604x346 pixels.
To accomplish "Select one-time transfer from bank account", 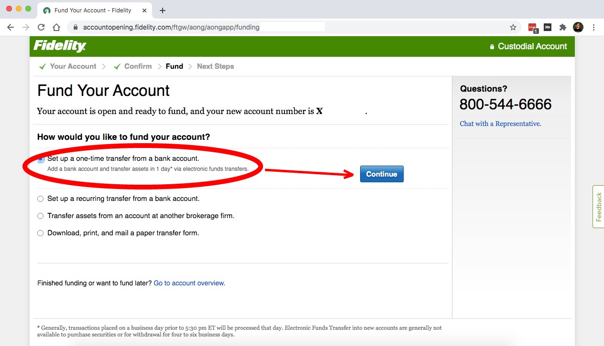I will coord(41,159).
